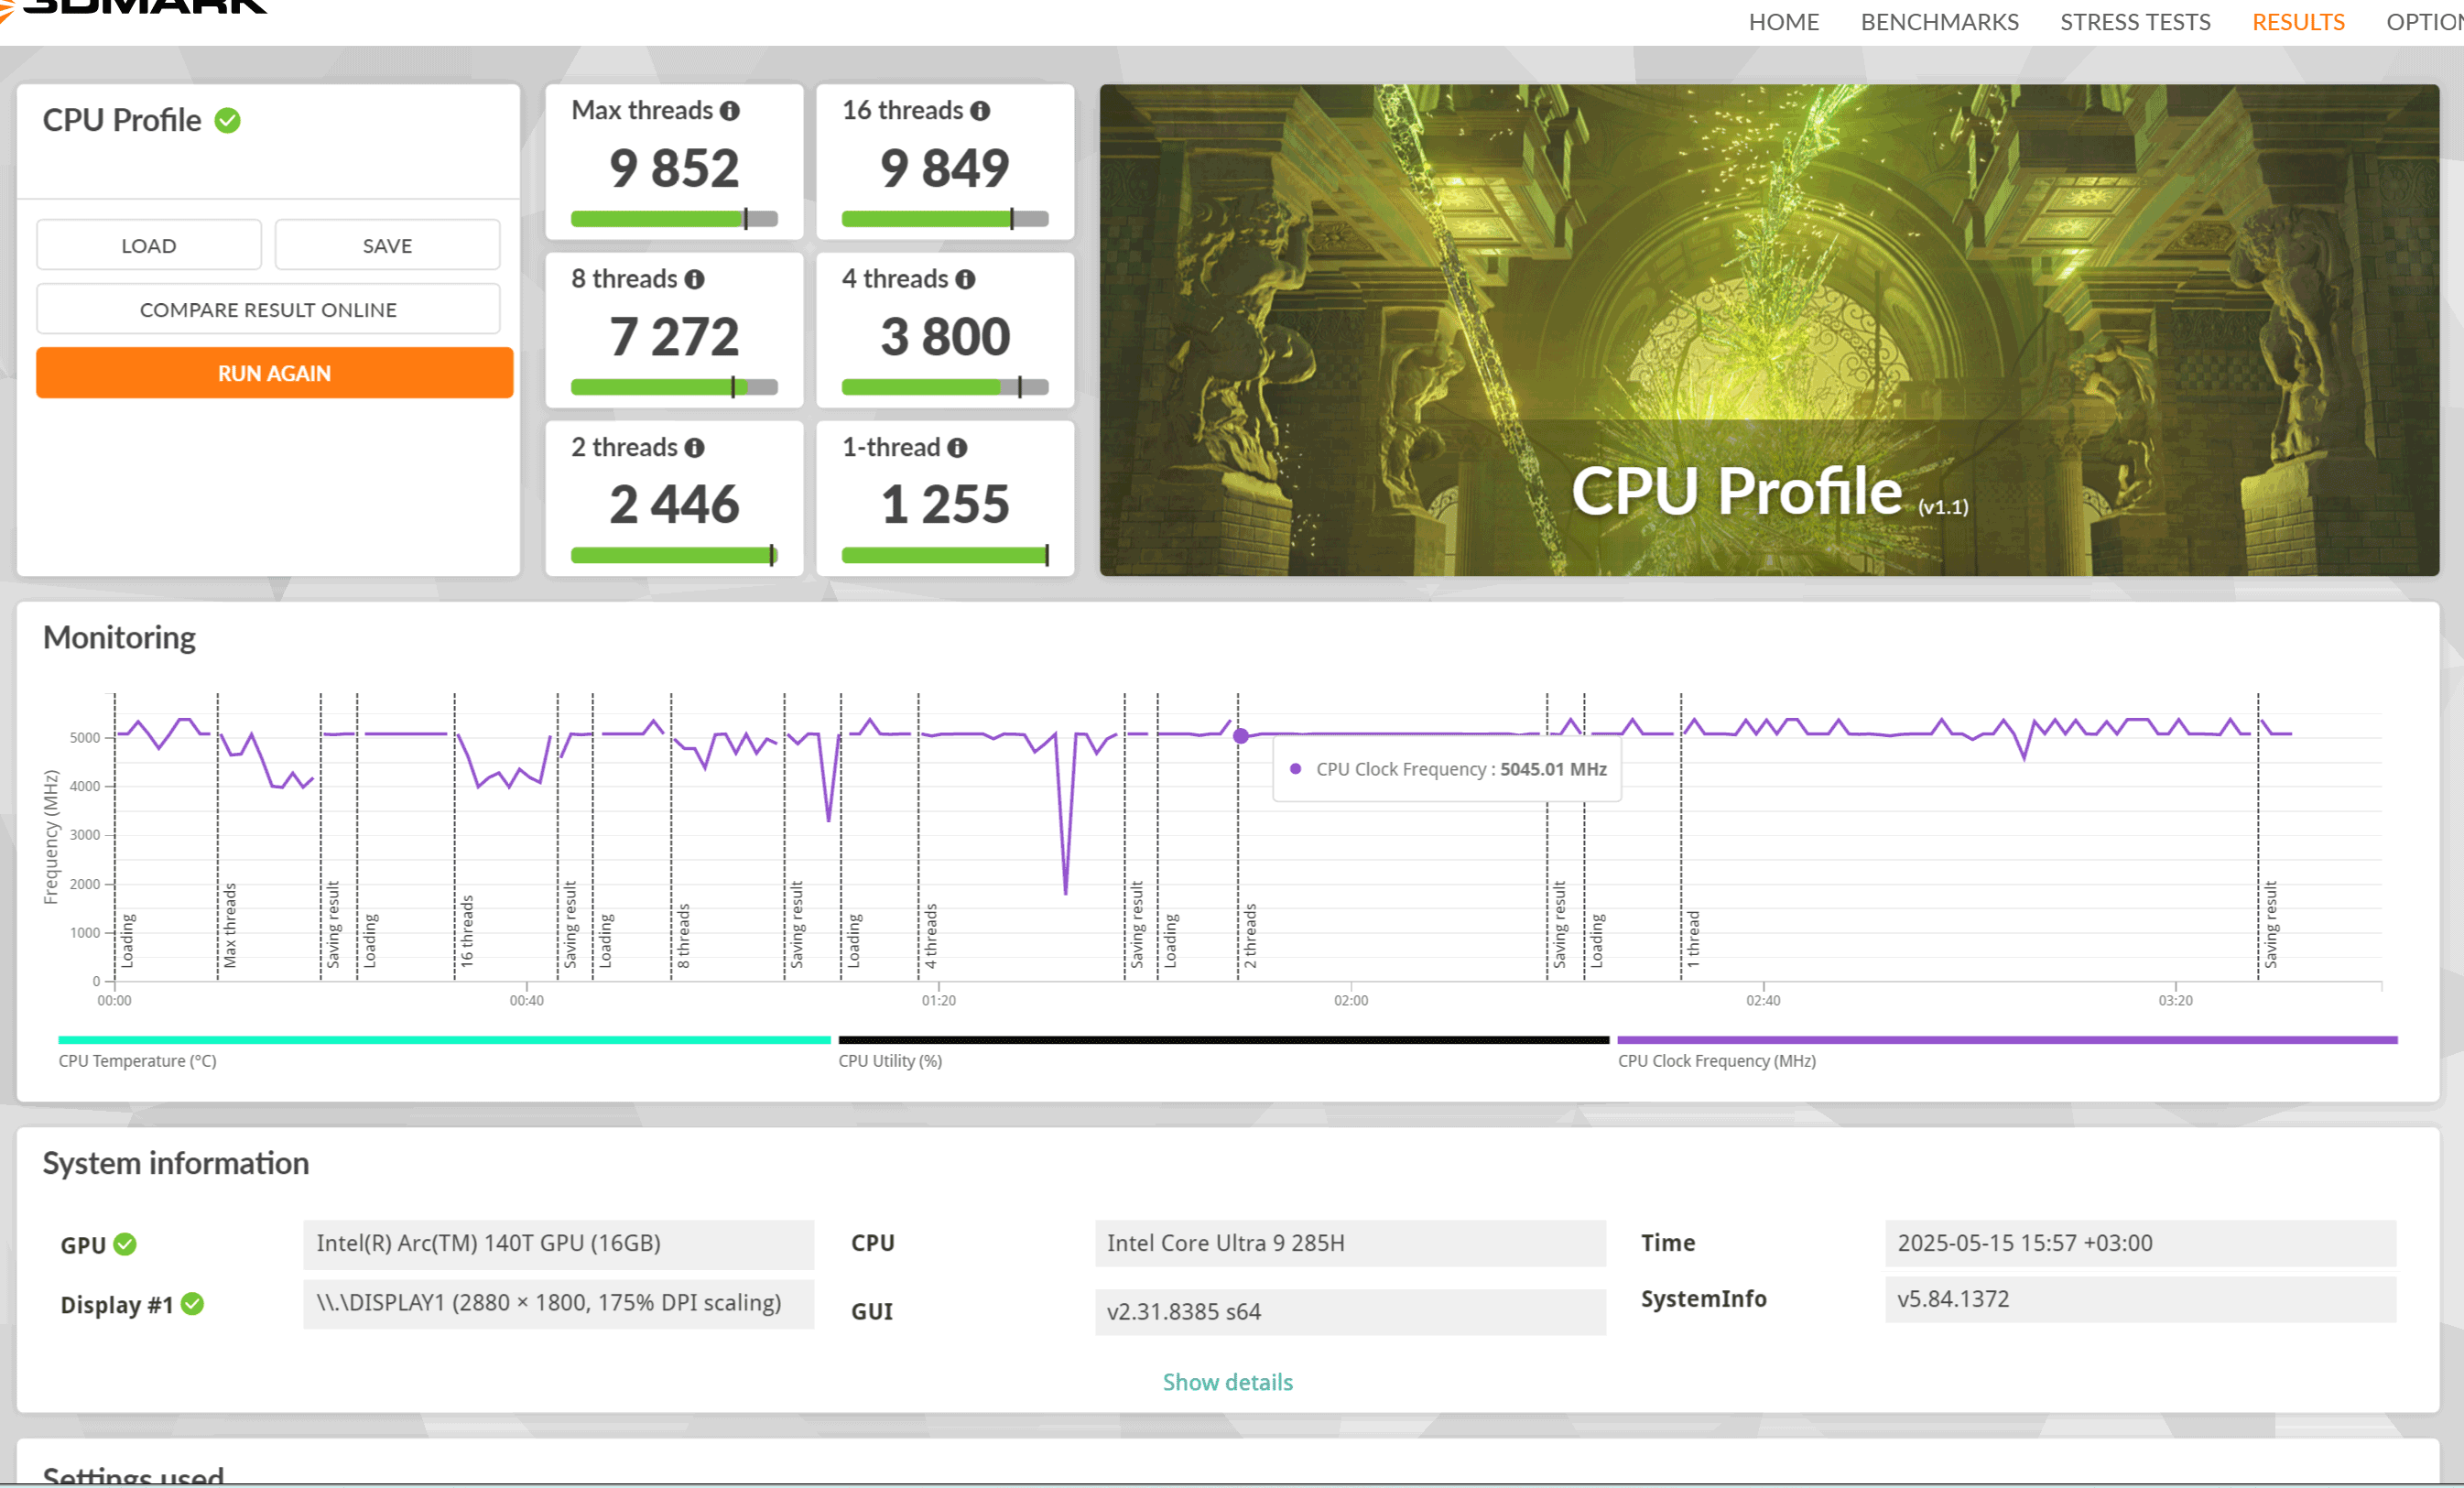Click the info icon next to 2 threads
Viewport: 2464px width, 1488px height.
pyautogui.click(x=695, y=448)
